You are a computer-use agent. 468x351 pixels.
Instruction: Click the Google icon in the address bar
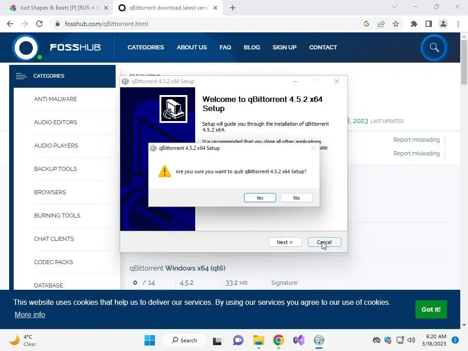click(367, 24)
